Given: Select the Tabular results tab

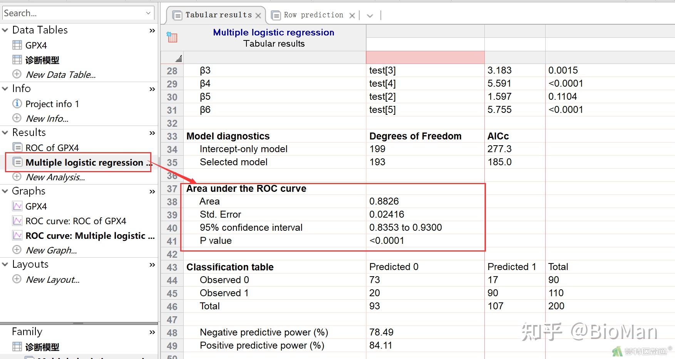Looking at the screenshot, I should (218, 15).
